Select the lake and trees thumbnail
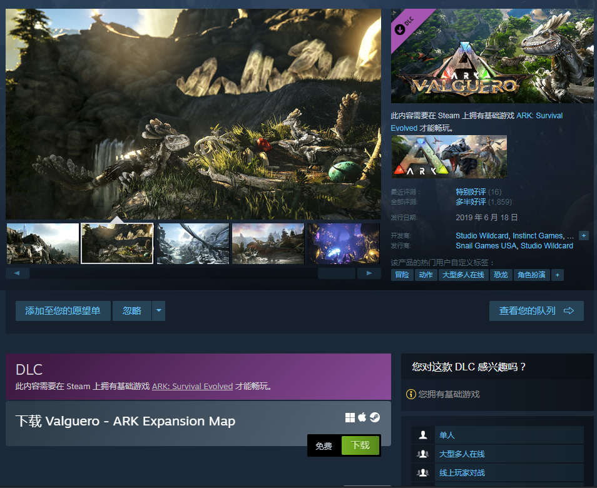Image resolution: width=597 pixels, height=488 pixels. pyautogui.click(x=268, y=243)
